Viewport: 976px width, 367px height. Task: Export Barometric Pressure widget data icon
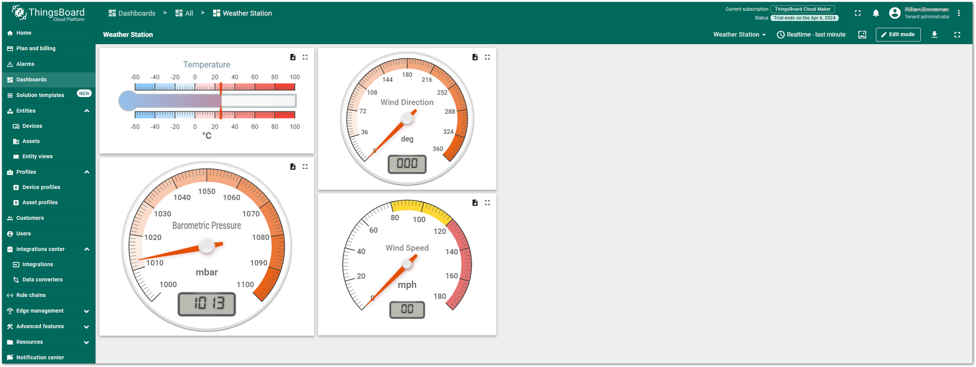[293, 167]
